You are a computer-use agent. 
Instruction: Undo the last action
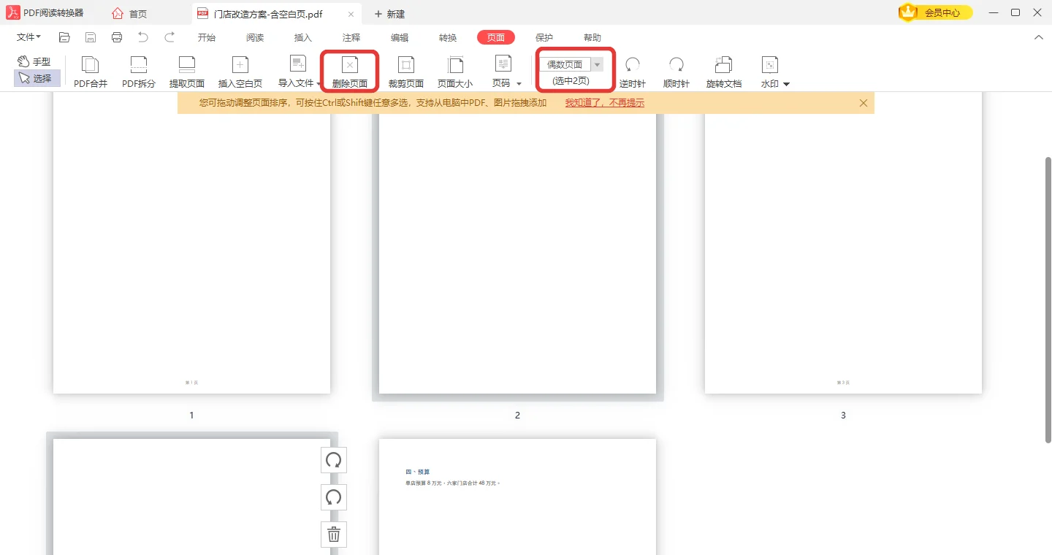point(143,37)
